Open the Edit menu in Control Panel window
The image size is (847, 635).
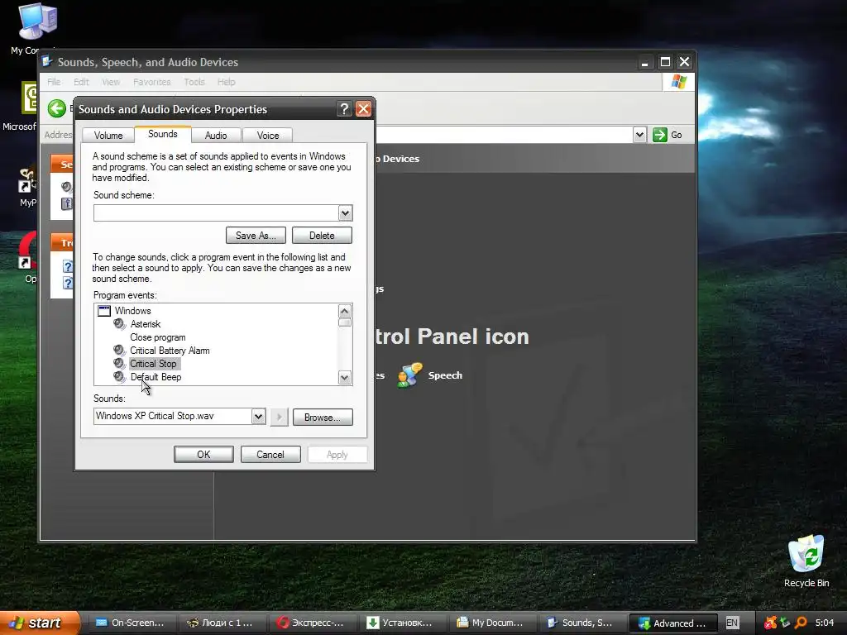81,82
